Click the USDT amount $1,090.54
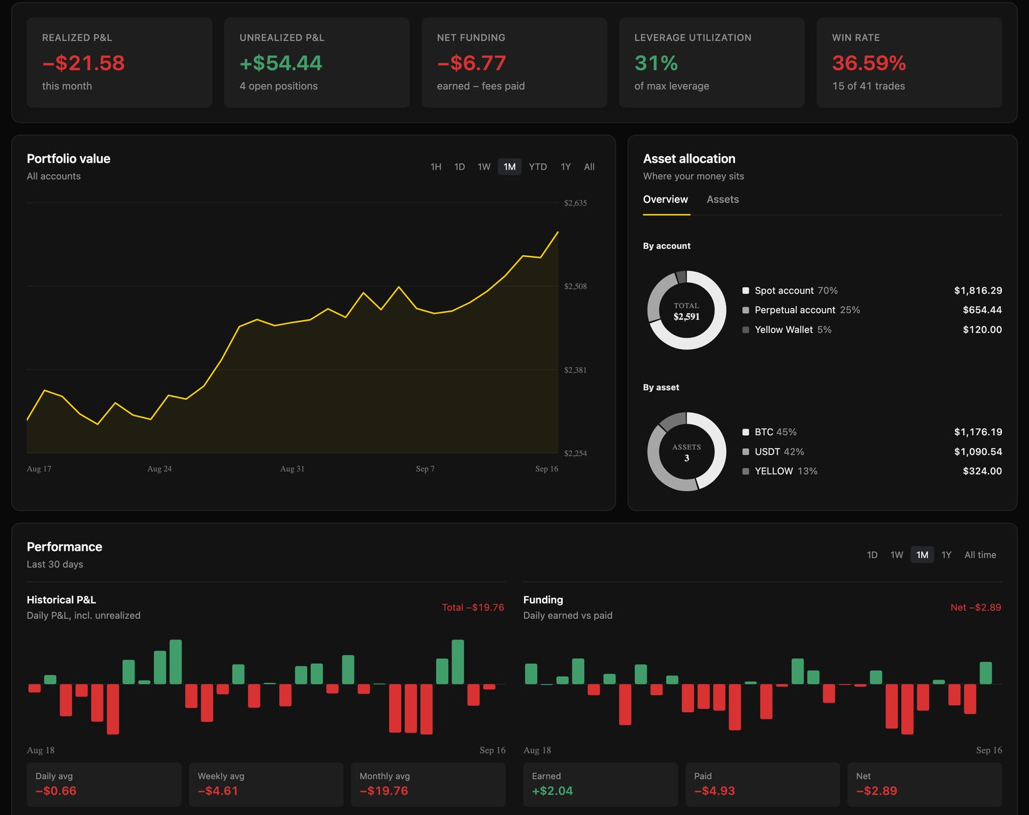Viewport: 1029px width, 815px height. coord(978,452)
